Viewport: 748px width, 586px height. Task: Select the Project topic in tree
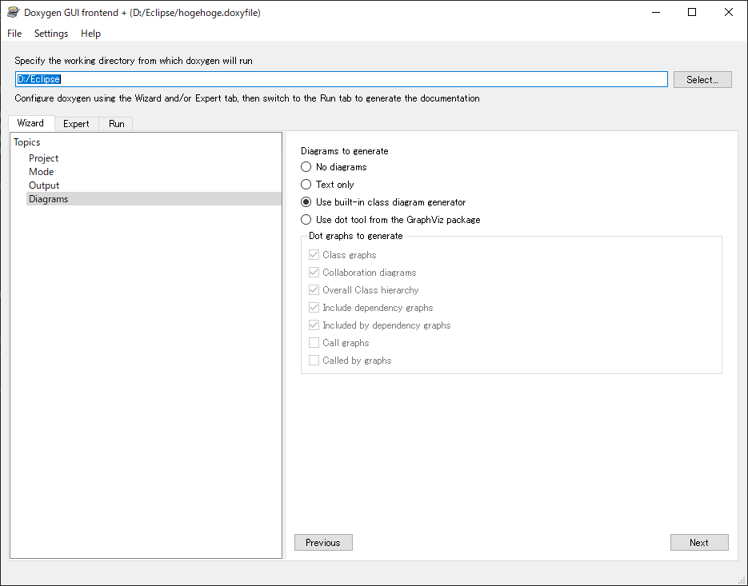tap(43, 157)
